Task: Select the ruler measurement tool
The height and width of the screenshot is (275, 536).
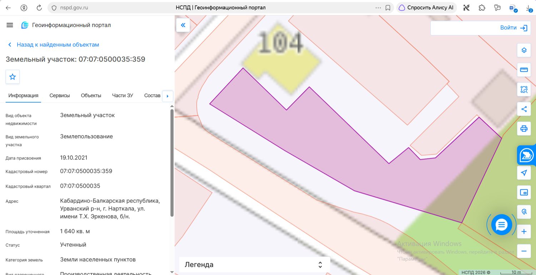Action: (524, 70)
